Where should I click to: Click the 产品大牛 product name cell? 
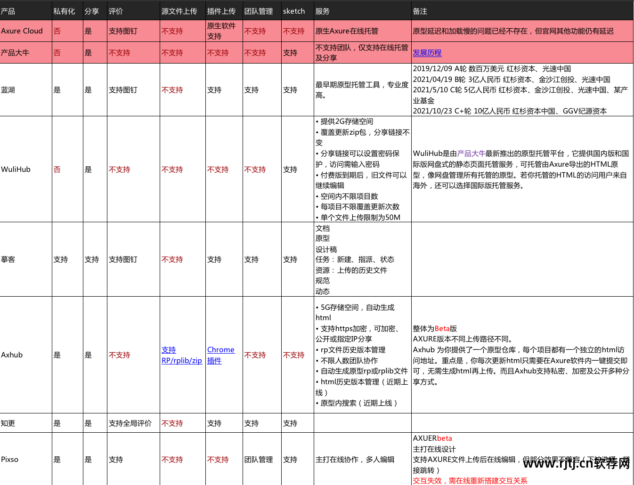point(26,53)
